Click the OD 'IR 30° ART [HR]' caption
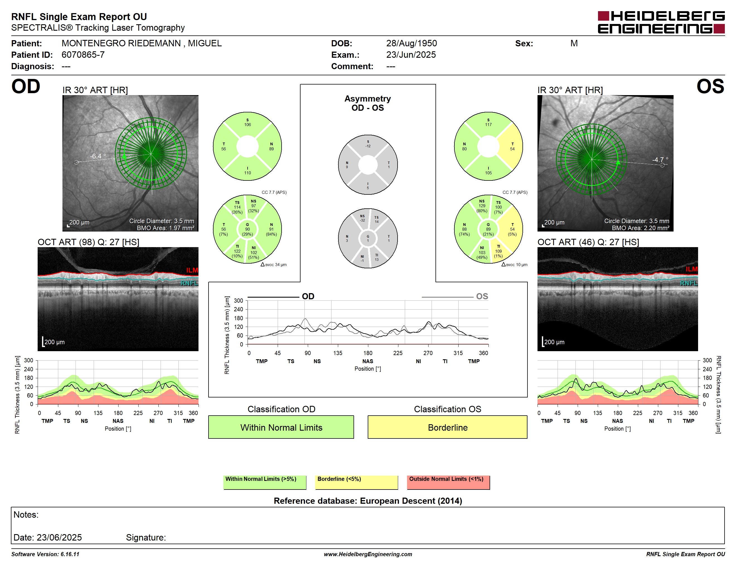The height and width of the screenshot is (569, 736). click(x=95, y=90)
